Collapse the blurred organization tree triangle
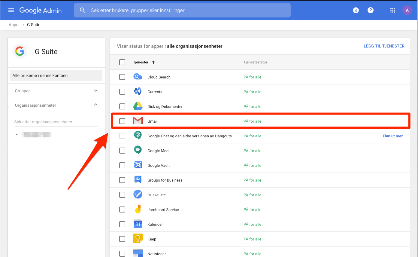The width and height of the screenshot is (418, 257). coord(17,135)
